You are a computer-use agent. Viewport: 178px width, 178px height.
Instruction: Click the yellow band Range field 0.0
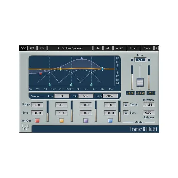[61, 105]
